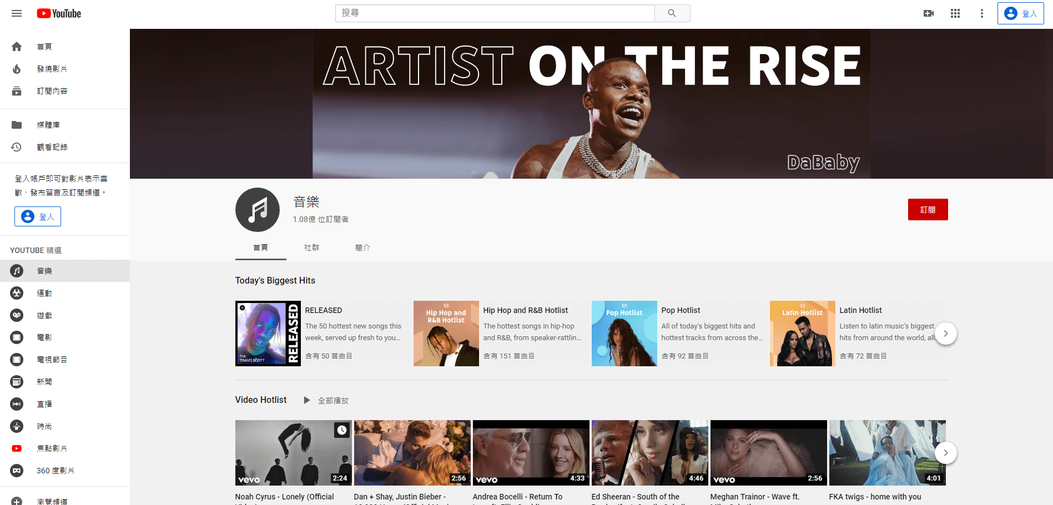Open 訂閱內容 subscriptions in sidebar

tap(65, 91)
